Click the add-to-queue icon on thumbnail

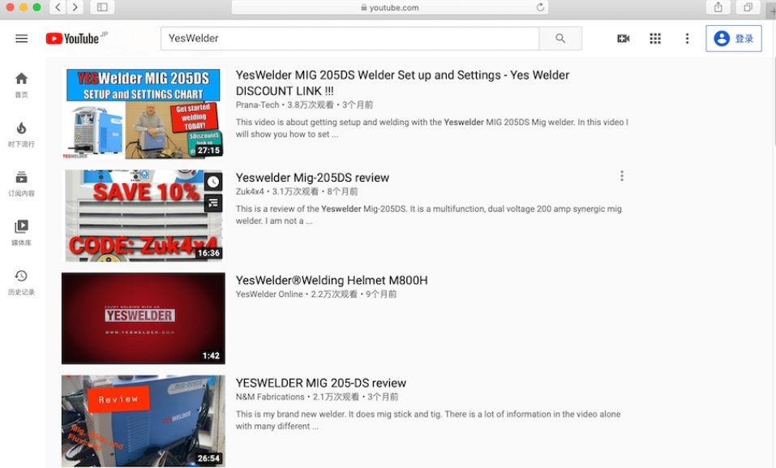point(213,203)
